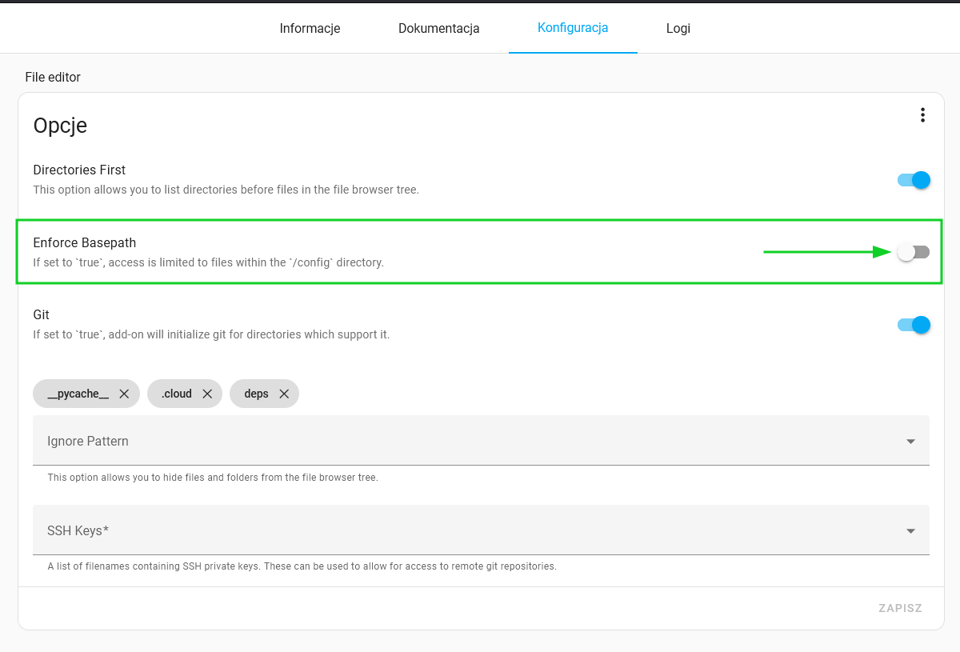Expand the SSH Keys dropdown arrow
This screenshot has width=960, height=652.
[x=910, y=531]
